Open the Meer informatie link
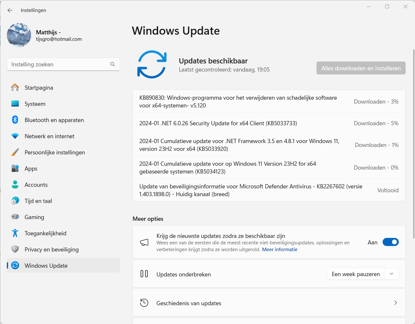Image resolution: width=415 pixels, height=324 pixels. point(280,250)
